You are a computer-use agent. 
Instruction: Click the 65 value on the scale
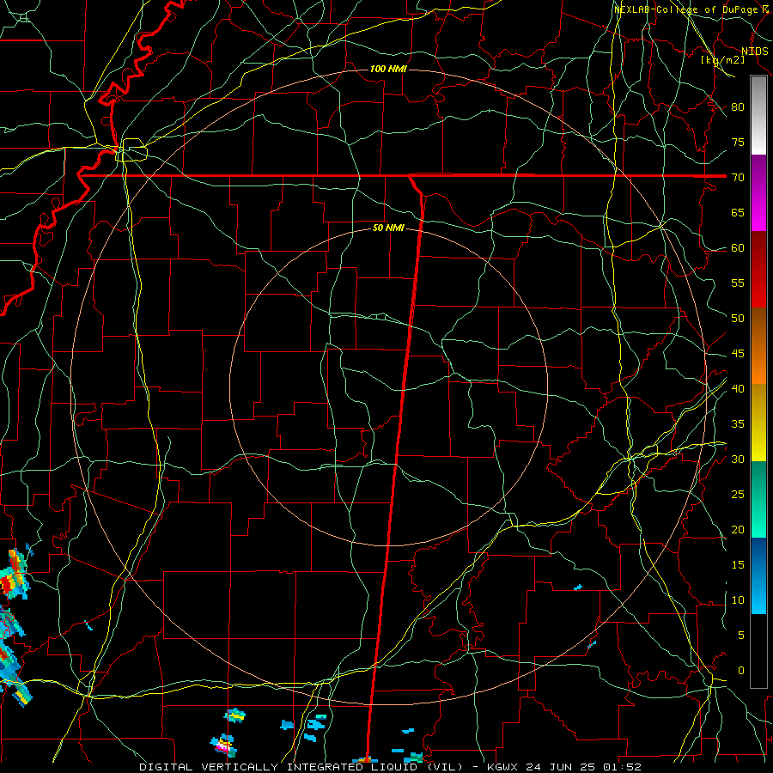[738, 213]
